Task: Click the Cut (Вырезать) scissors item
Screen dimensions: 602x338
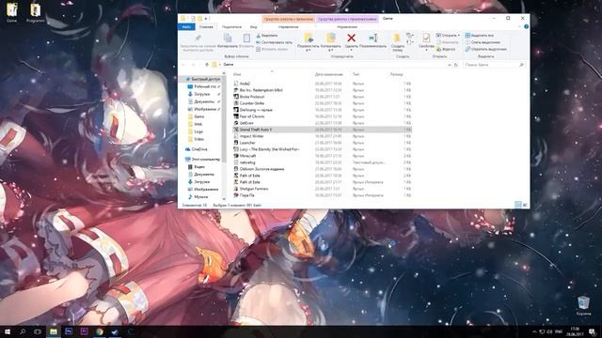Action: [267, 36]
